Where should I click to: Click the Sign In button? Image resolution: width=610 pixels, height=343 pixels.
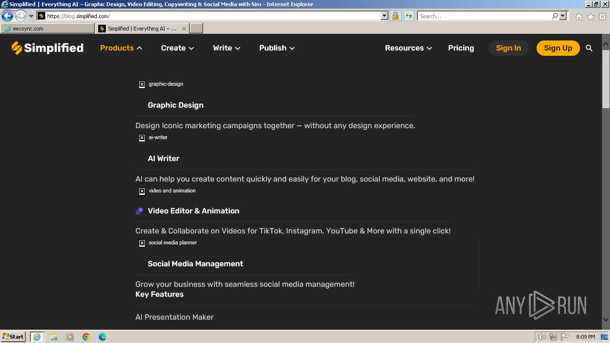508,48
